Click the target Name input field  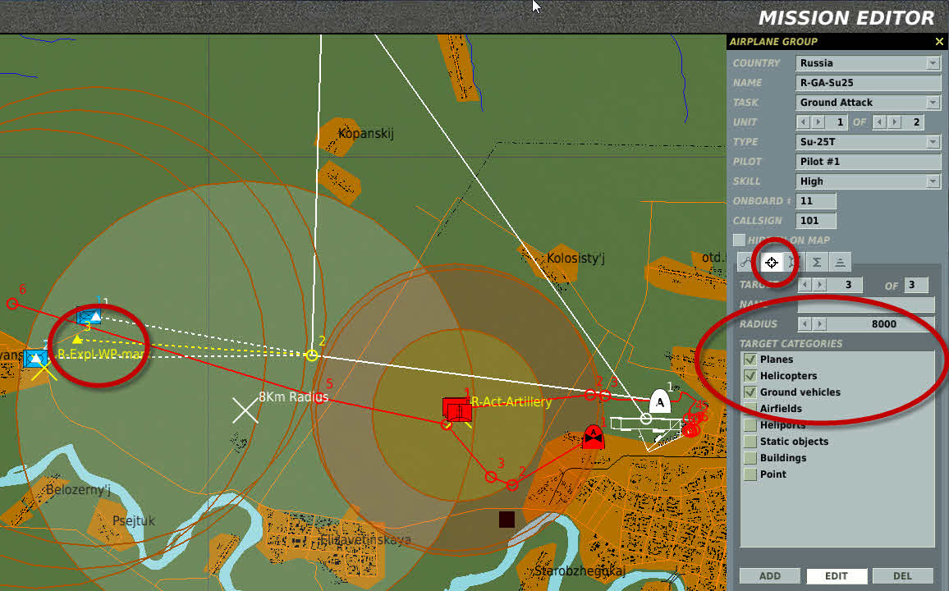point(866,305)
